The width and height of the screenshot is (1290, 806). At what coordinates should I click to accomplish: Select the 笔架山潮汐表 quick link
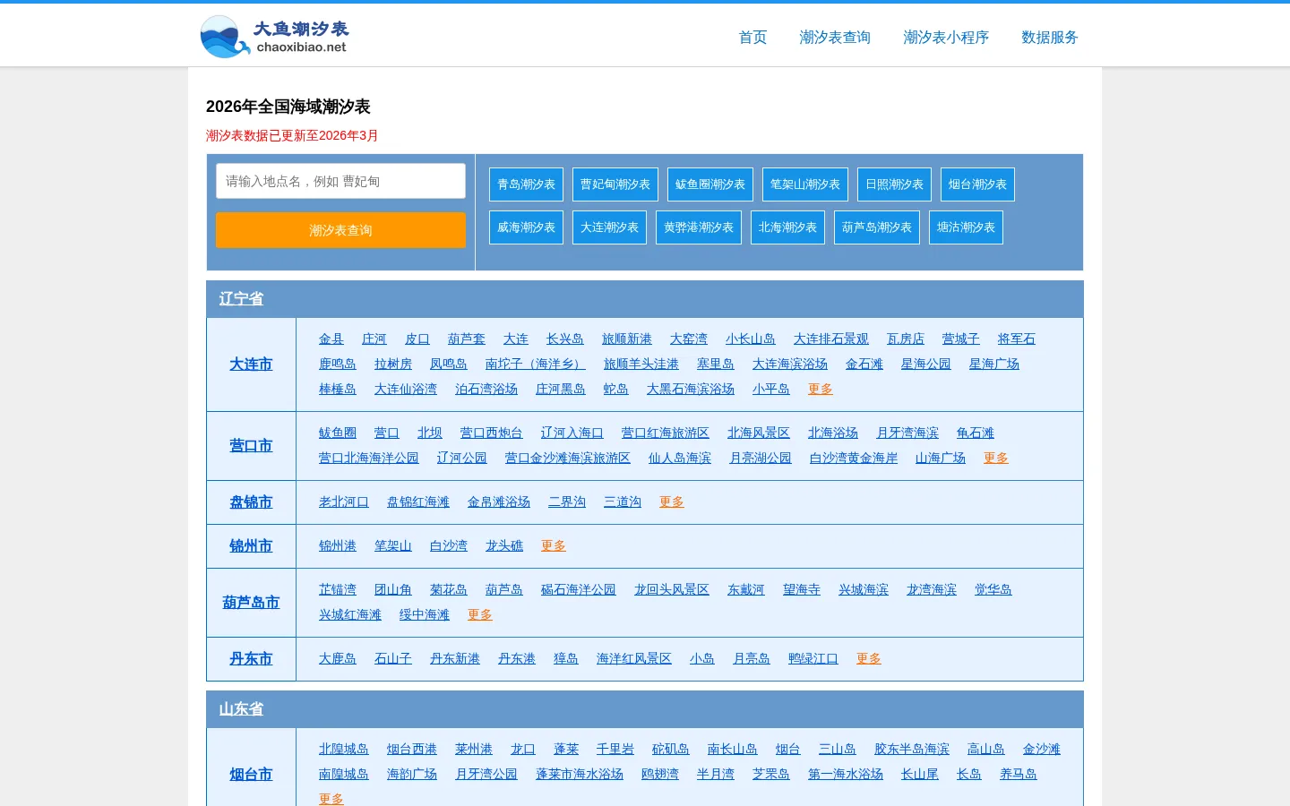coord(805,184)
